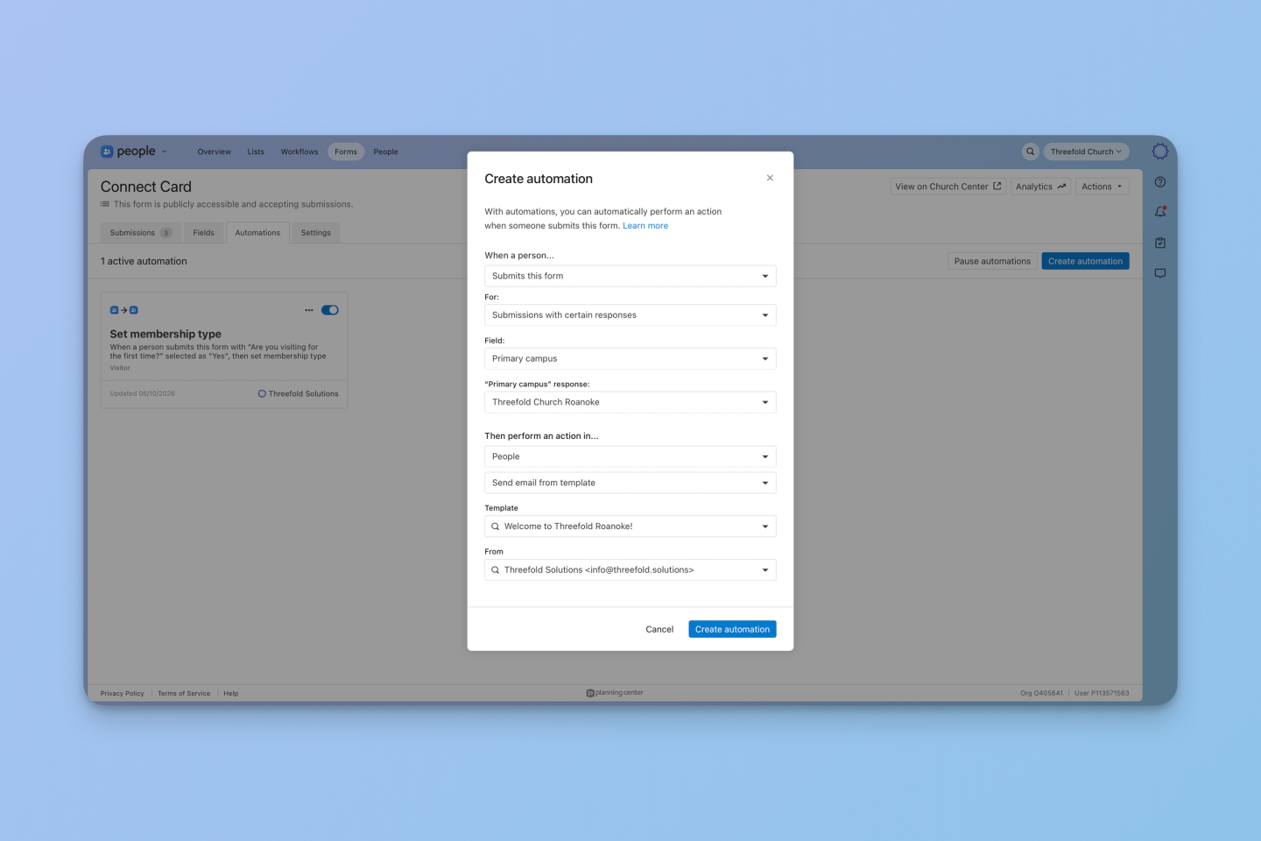
Task: Click Create automation button behind the dialog
Action: tap(1085, 261)
